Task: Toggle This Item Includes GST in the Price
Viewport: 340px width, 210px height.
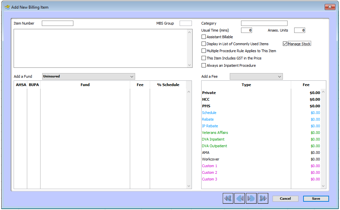Action: pyautogui.click(x=204, y=57)
